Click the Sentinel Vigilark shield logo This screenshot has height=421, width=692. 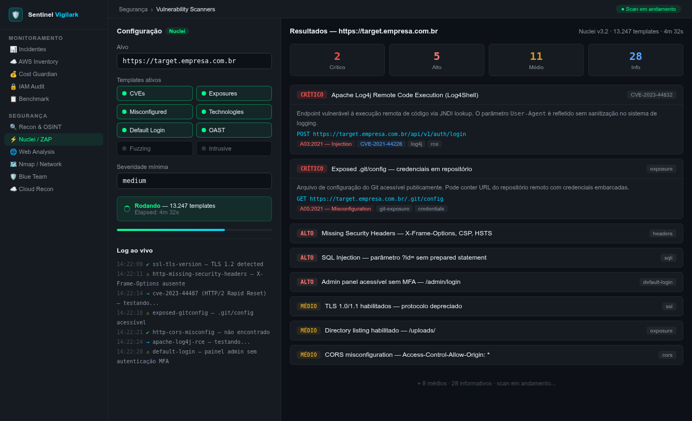(16, 15)
